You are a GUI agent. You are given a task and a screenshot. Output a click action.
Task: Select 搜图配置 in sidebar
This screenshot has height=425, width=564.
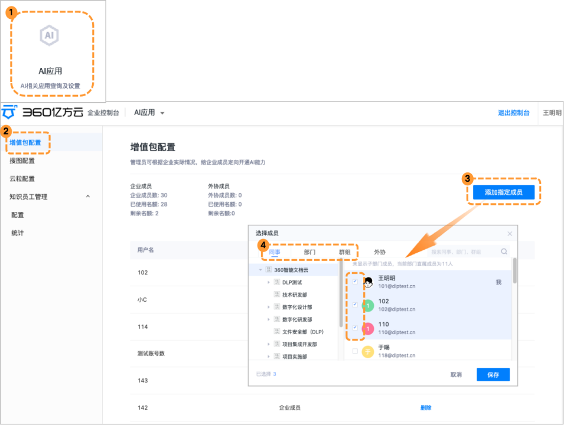point(22,161)
